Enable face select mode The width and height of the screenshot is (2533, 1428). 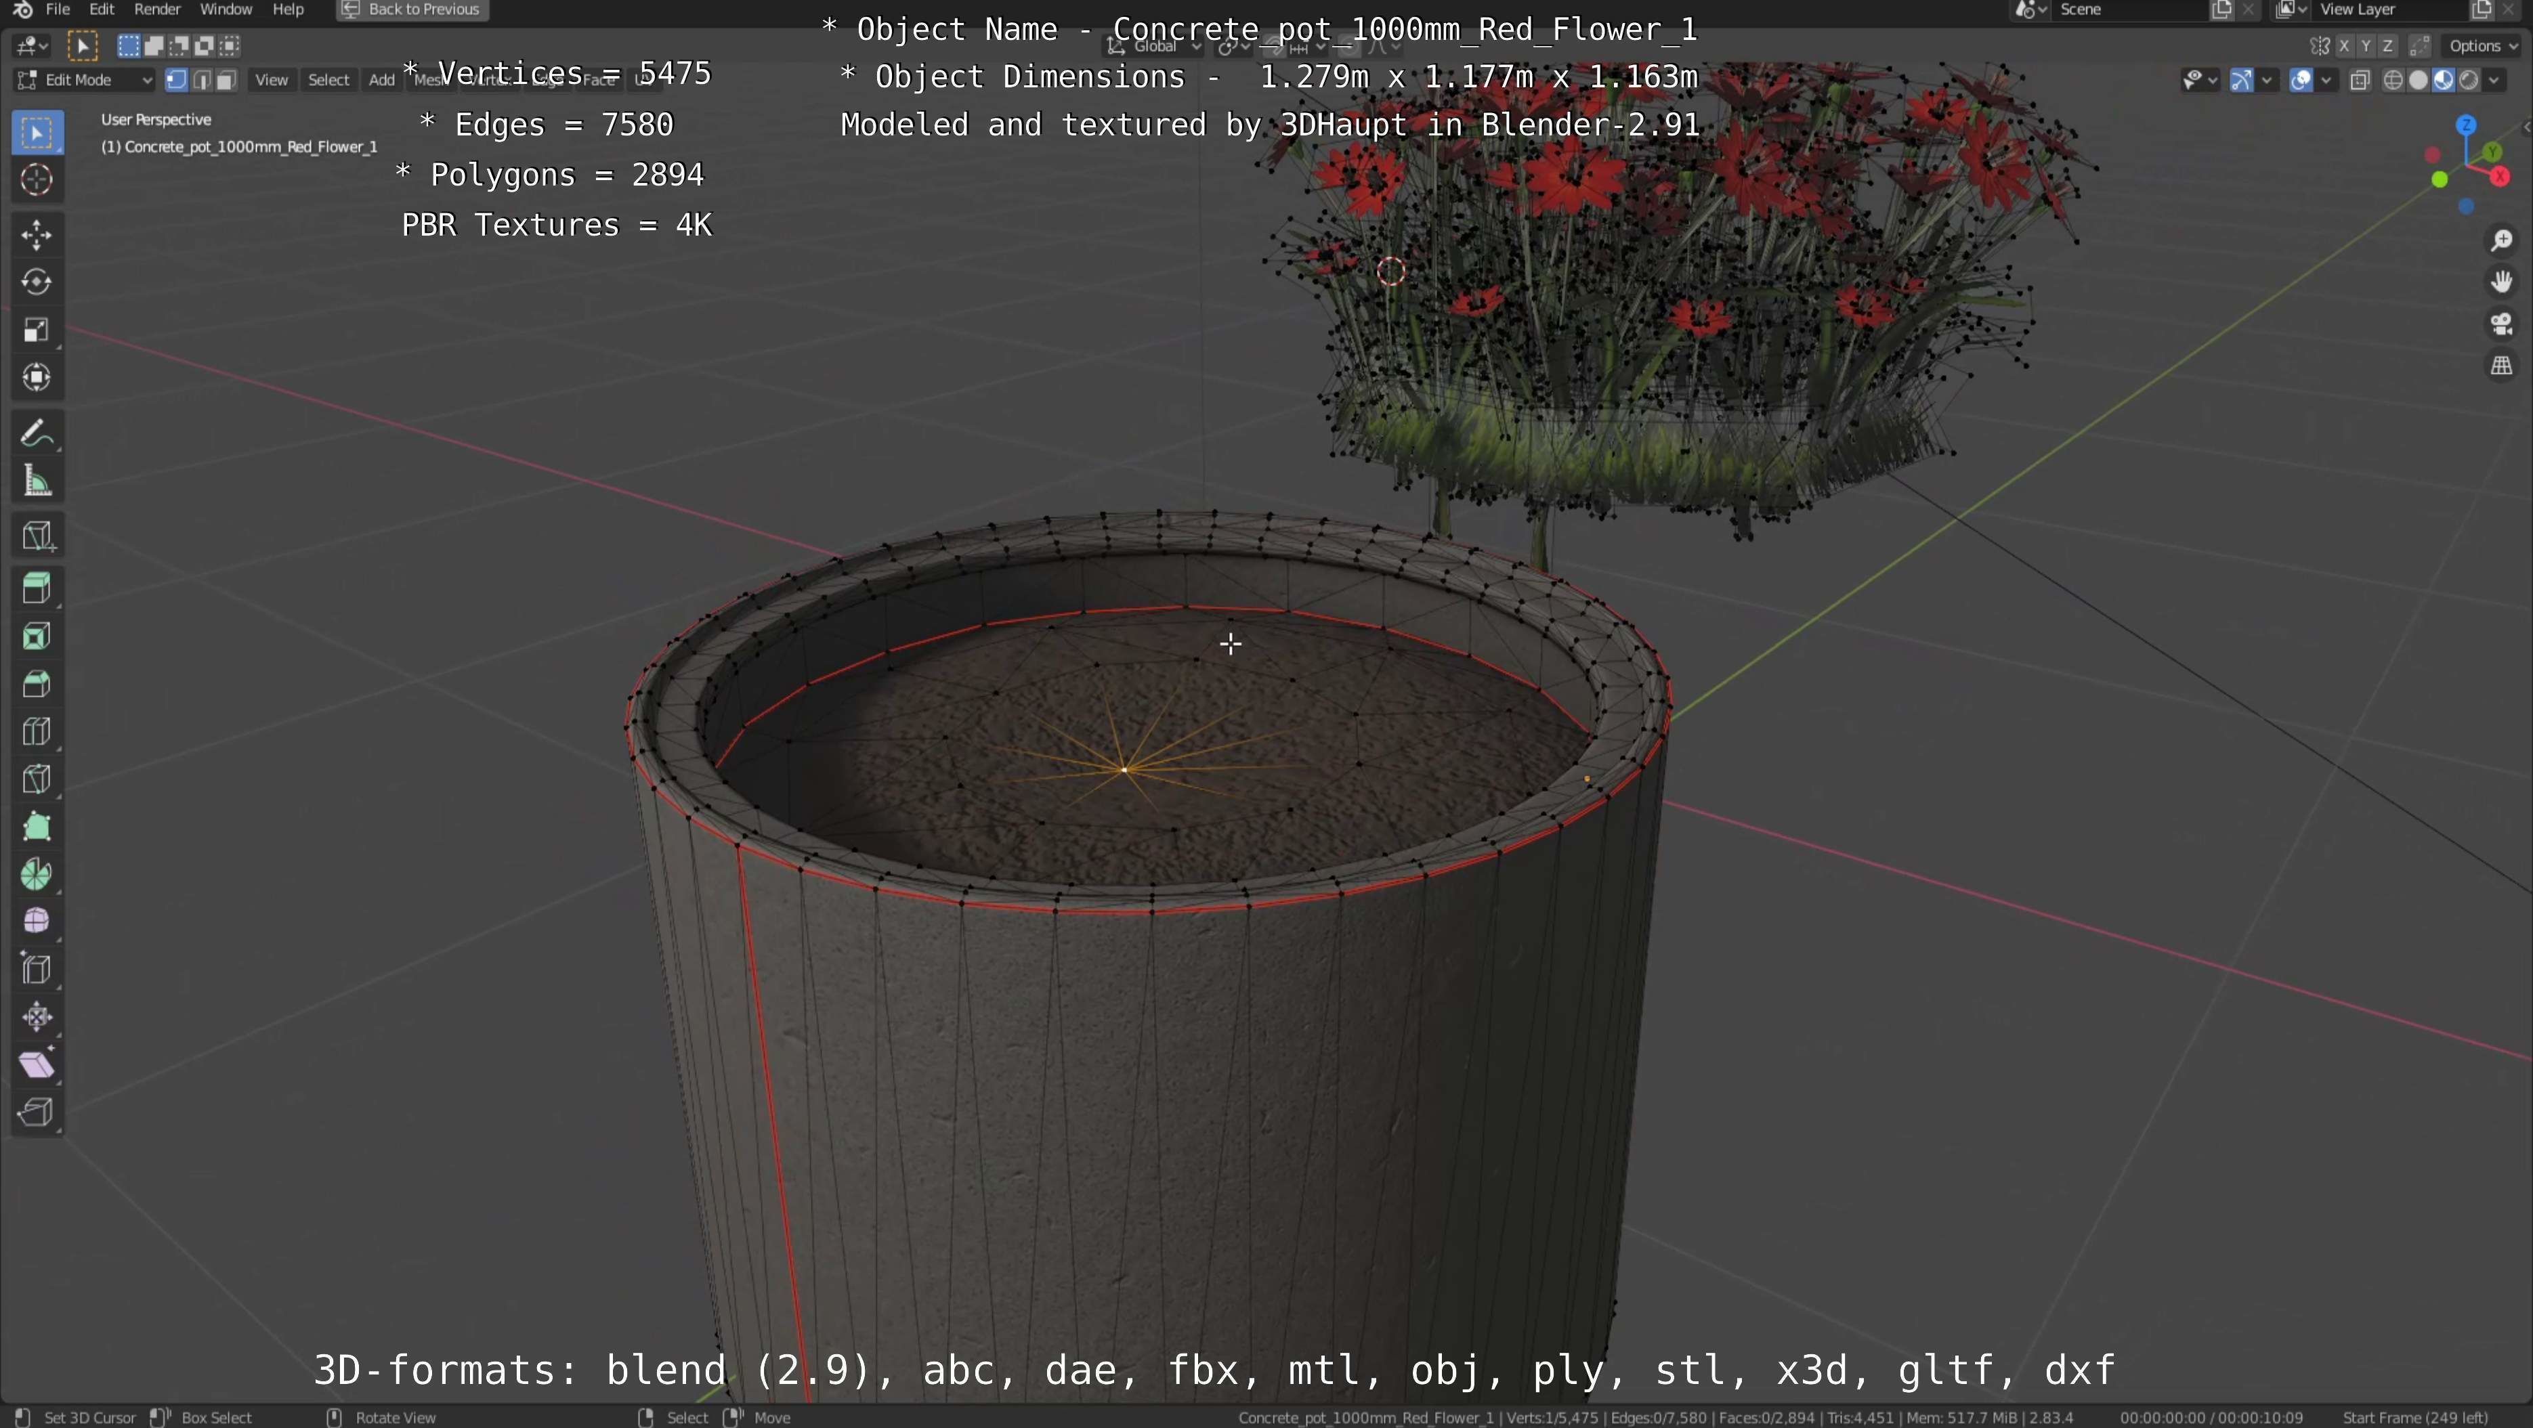tap(226, 81)
